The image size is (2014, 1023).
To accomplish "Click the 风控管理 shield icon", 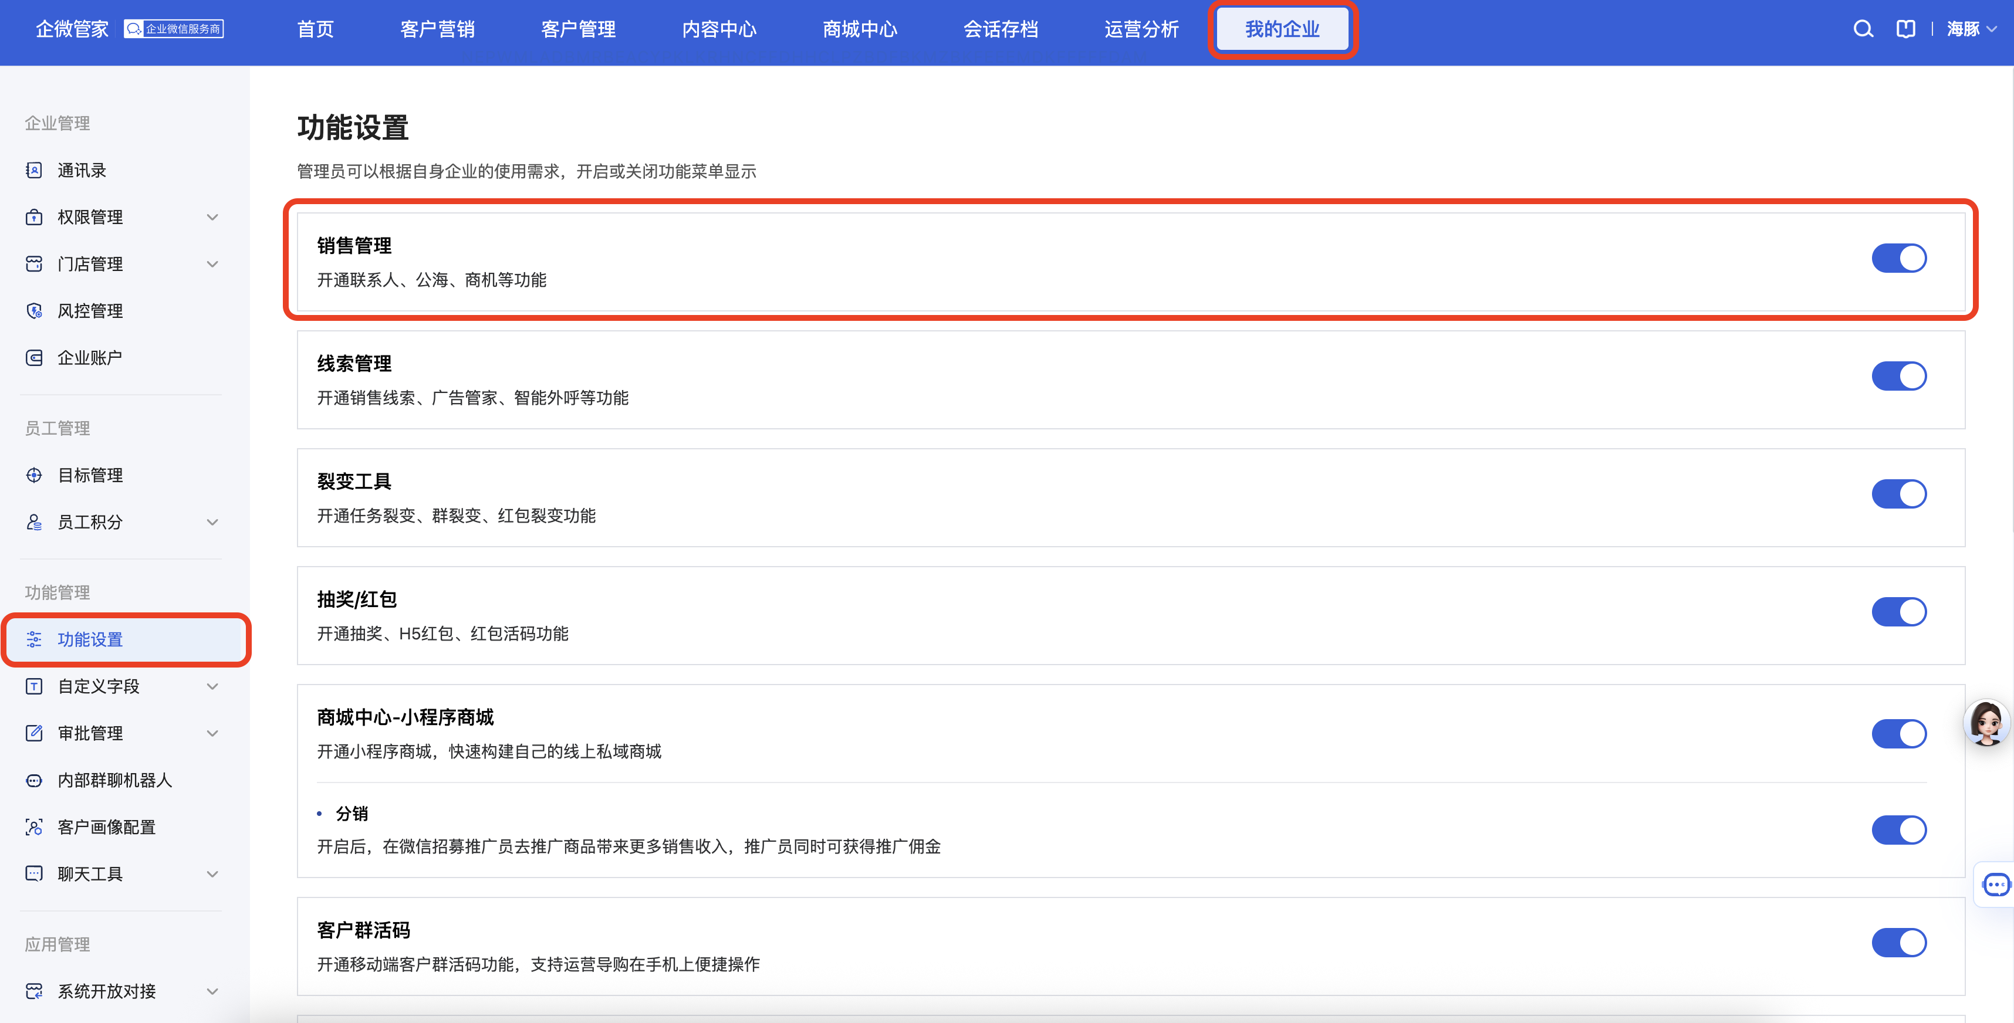I will pos(33,311).
